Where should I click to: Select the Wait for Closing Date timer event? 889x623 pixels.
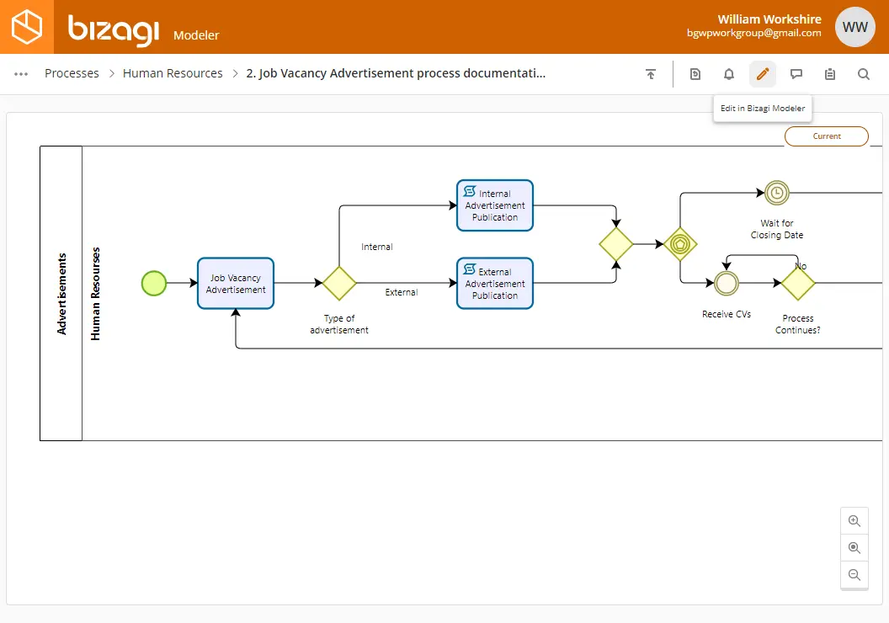tap(776, 193)
